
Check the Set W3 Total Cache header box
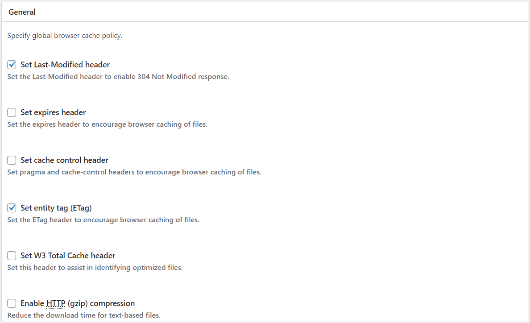click(x=12, y=256)
